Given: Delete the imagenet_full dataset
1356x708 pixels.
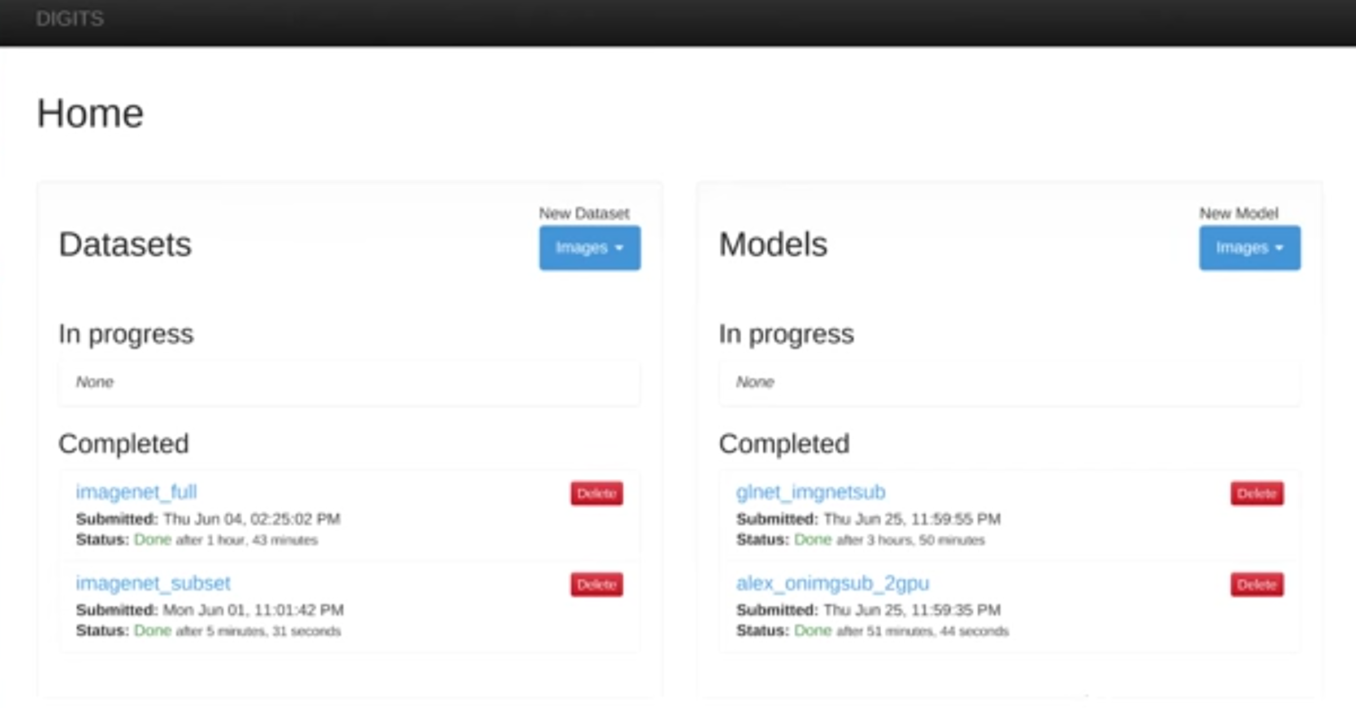Looking at the screenshot, I should [x=596, y=493].
